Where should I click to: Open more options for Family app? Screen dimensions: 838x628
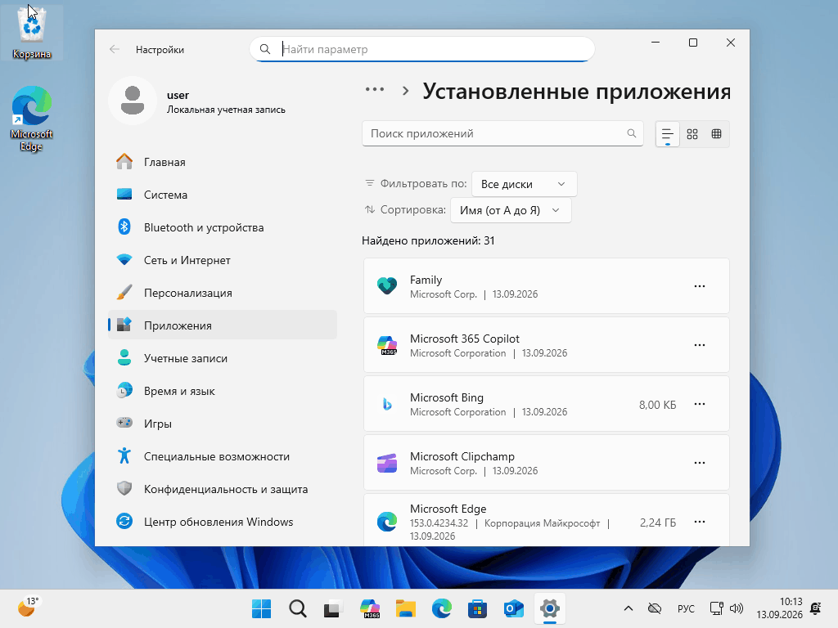(700, 286)
